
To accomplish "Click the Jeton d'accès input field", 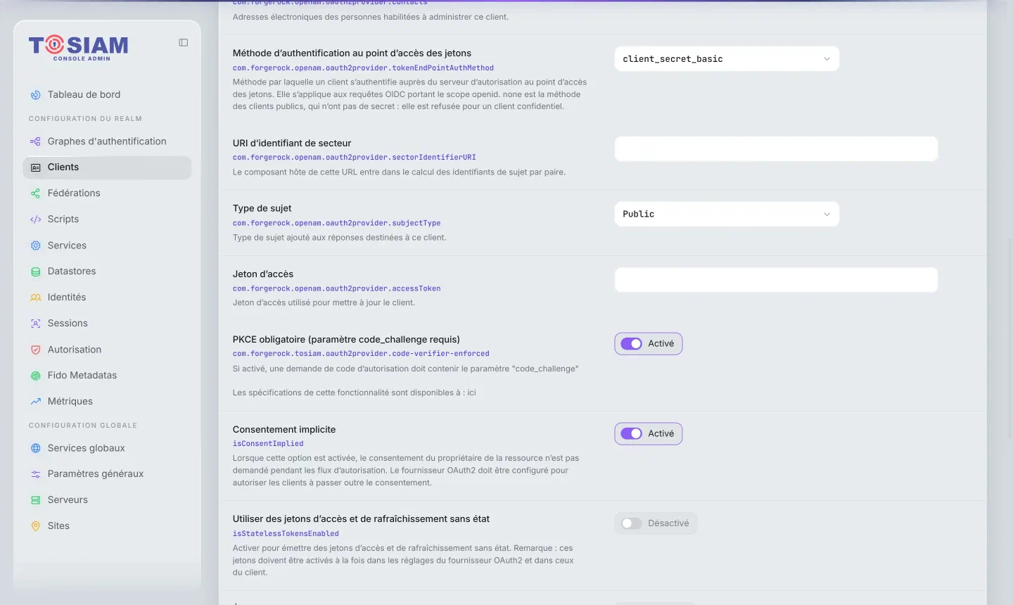I will (776, 279).
